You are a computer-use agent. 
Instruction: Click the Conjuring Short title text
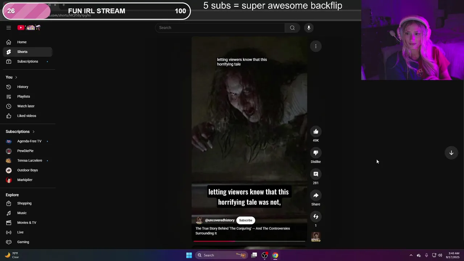click(x=243, y=231)
